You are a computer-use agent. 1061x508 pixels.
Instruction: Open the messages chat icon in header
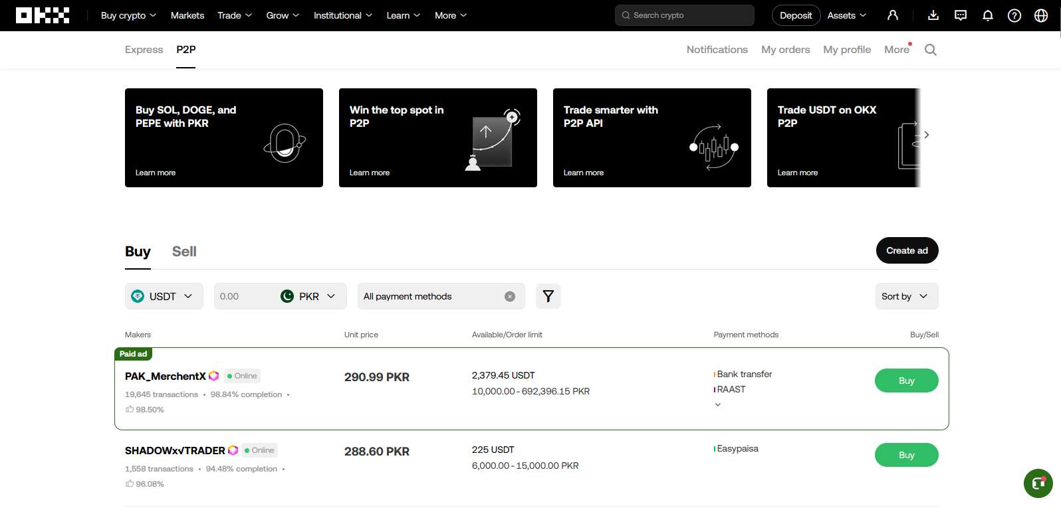tap(961, 15)
